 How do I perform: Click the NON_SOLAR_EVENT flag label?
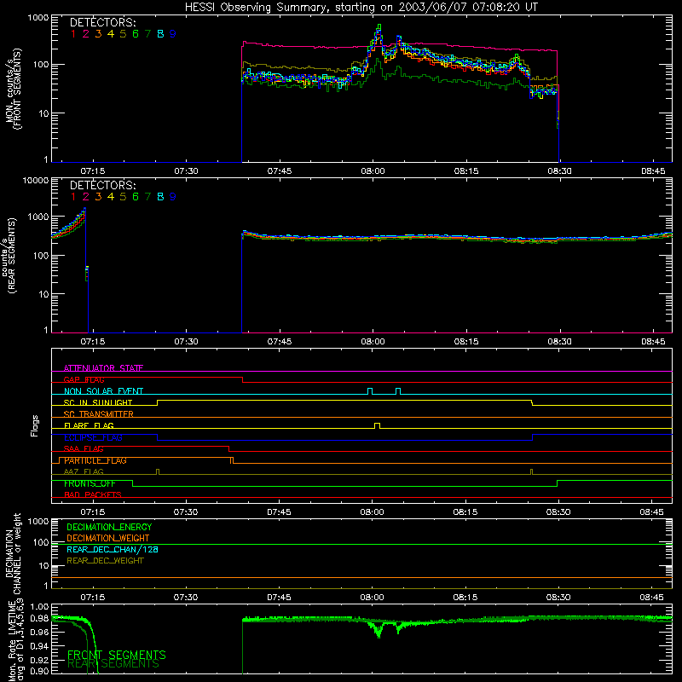[x=103, y=390]
